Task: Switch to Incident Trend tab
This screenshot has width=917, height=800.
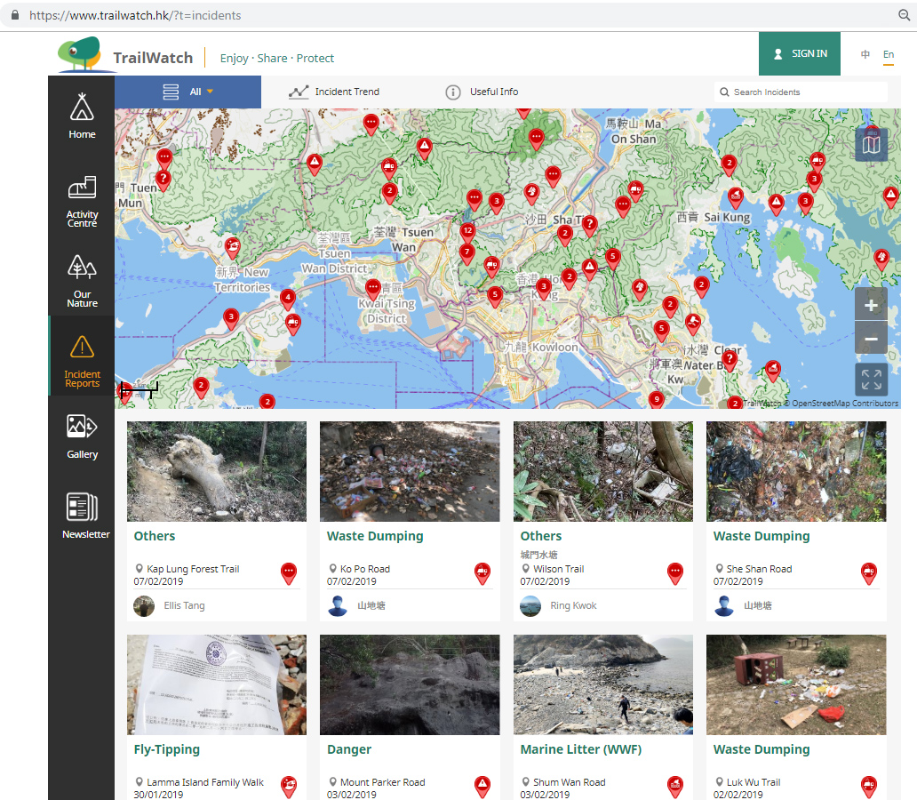Action: [x=335, y=92]
